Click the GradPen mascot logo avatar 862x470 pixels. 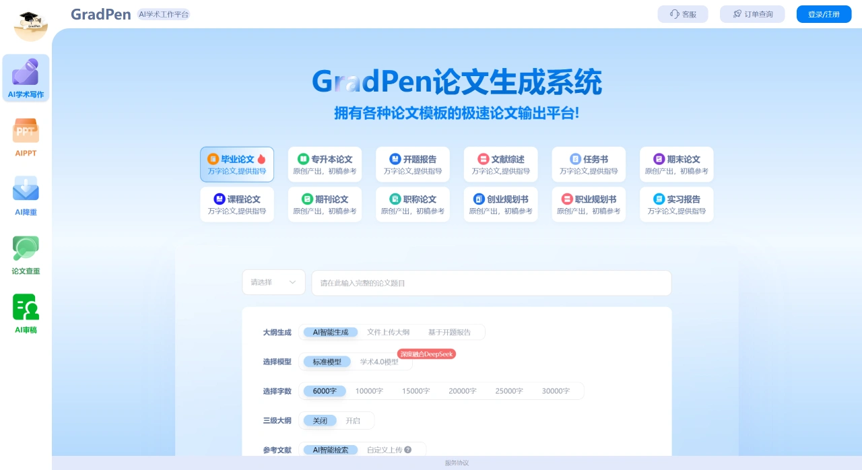tap(31, 25)
